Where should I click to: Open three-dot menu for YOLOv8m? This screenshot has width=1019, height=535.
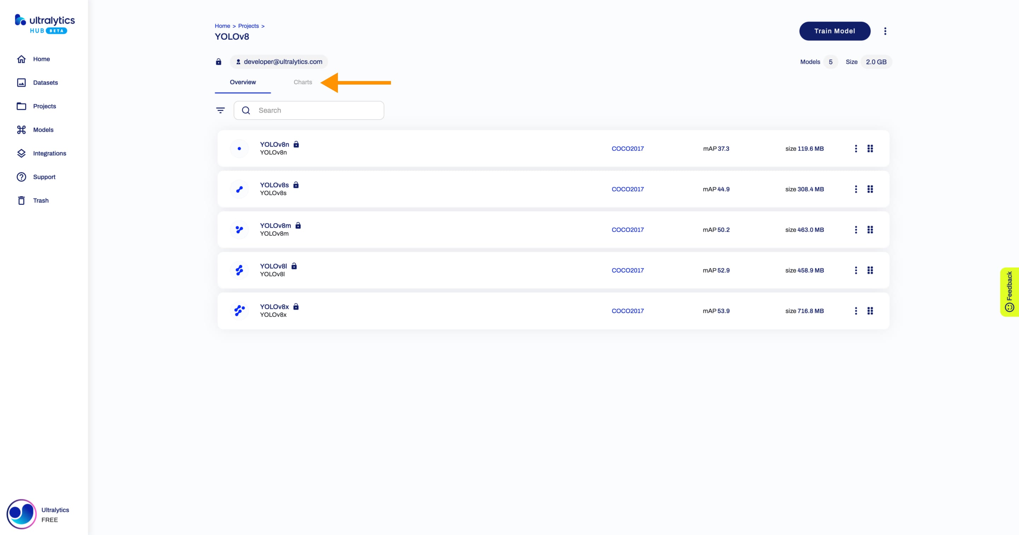click(x=854, y=229)
